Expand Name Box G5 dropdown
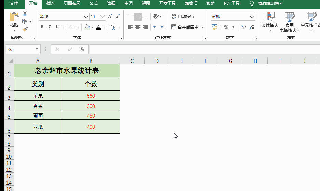 pyautogui.click(x=37, y=49)
